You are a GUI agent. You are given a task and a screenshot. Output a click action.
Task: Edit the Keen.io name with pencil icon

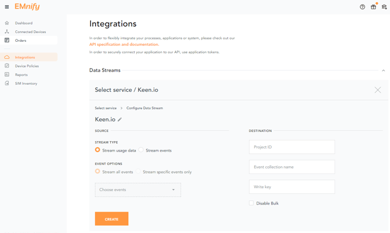[x=120, y=120]
